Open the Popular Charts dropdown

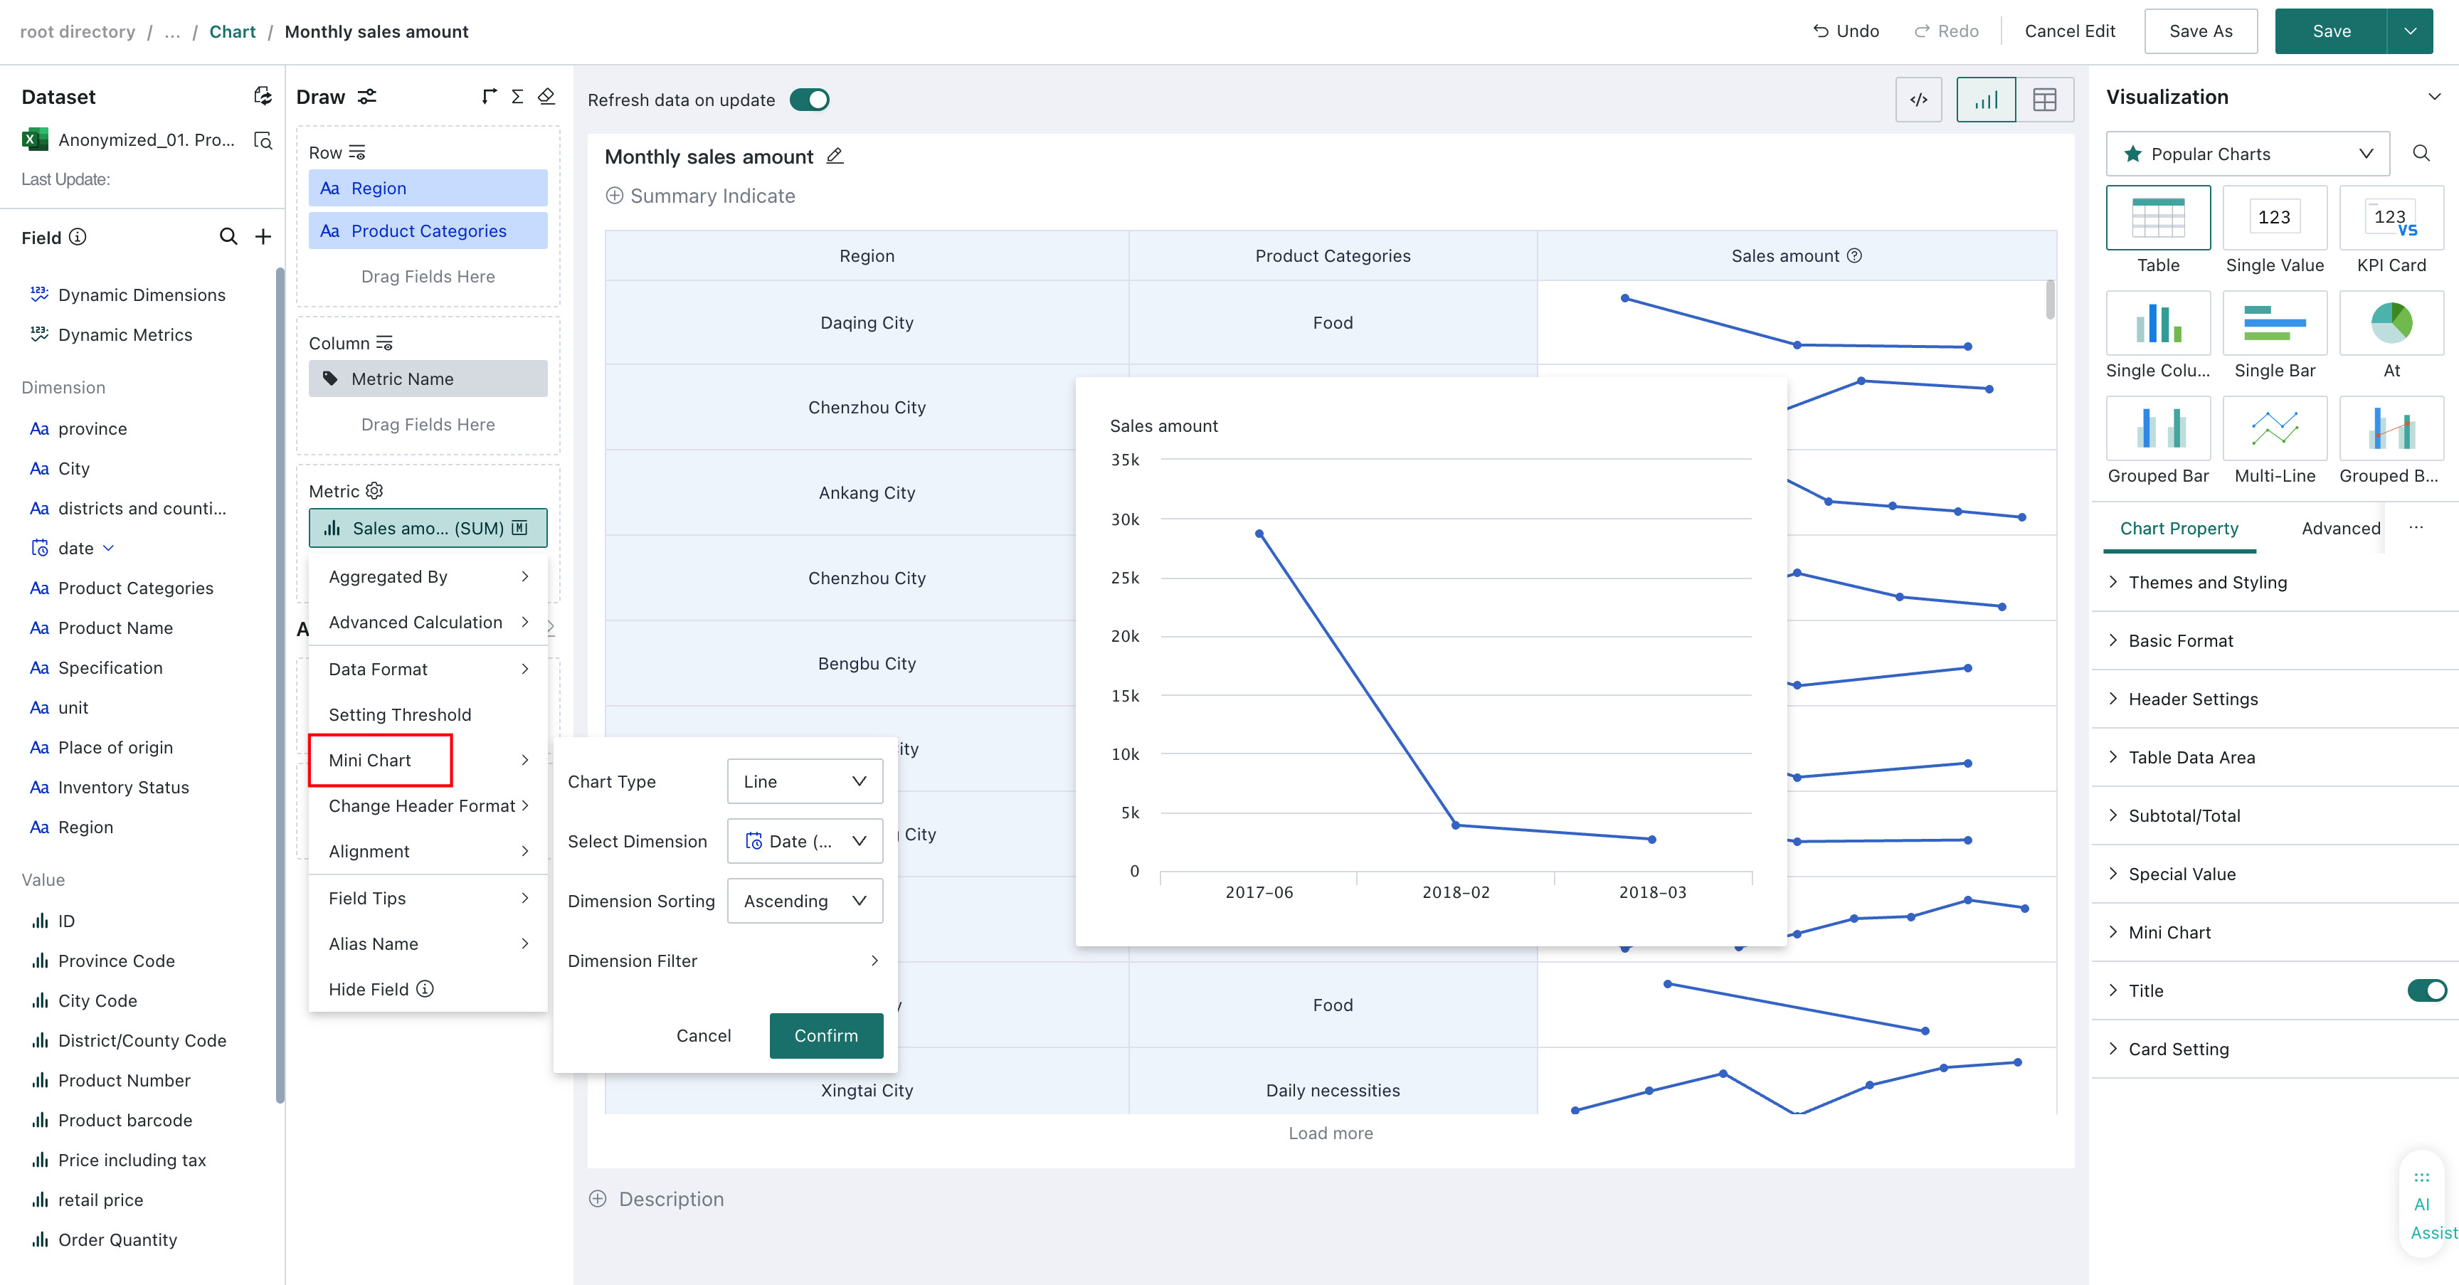point(2248,154)
